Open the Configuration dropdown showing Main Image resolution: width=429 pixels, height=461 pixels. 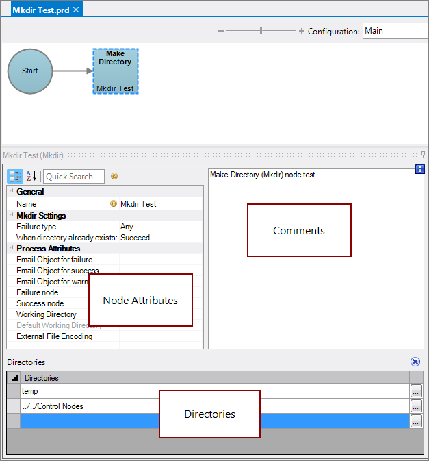click(395, 31)
